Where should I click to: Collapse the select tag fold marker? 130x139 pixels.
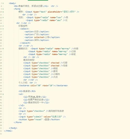(3, 29)
